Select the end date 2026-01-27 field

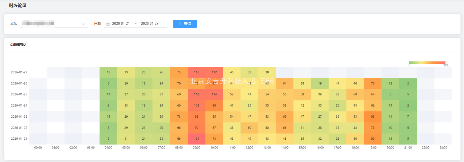point(150,24)
